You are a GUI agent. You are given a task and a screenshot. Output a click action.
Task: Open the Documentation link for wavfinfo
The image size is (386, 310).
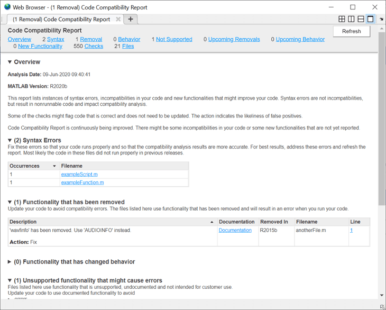click(235, 230)
